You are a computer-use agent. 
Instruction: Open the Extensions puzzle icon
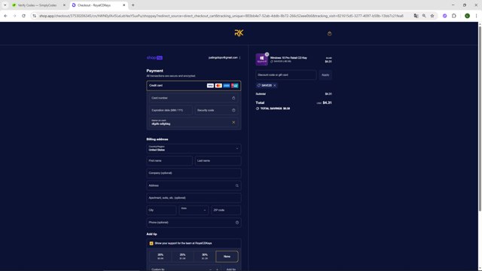pyautogui.click(x=453, y=16)
